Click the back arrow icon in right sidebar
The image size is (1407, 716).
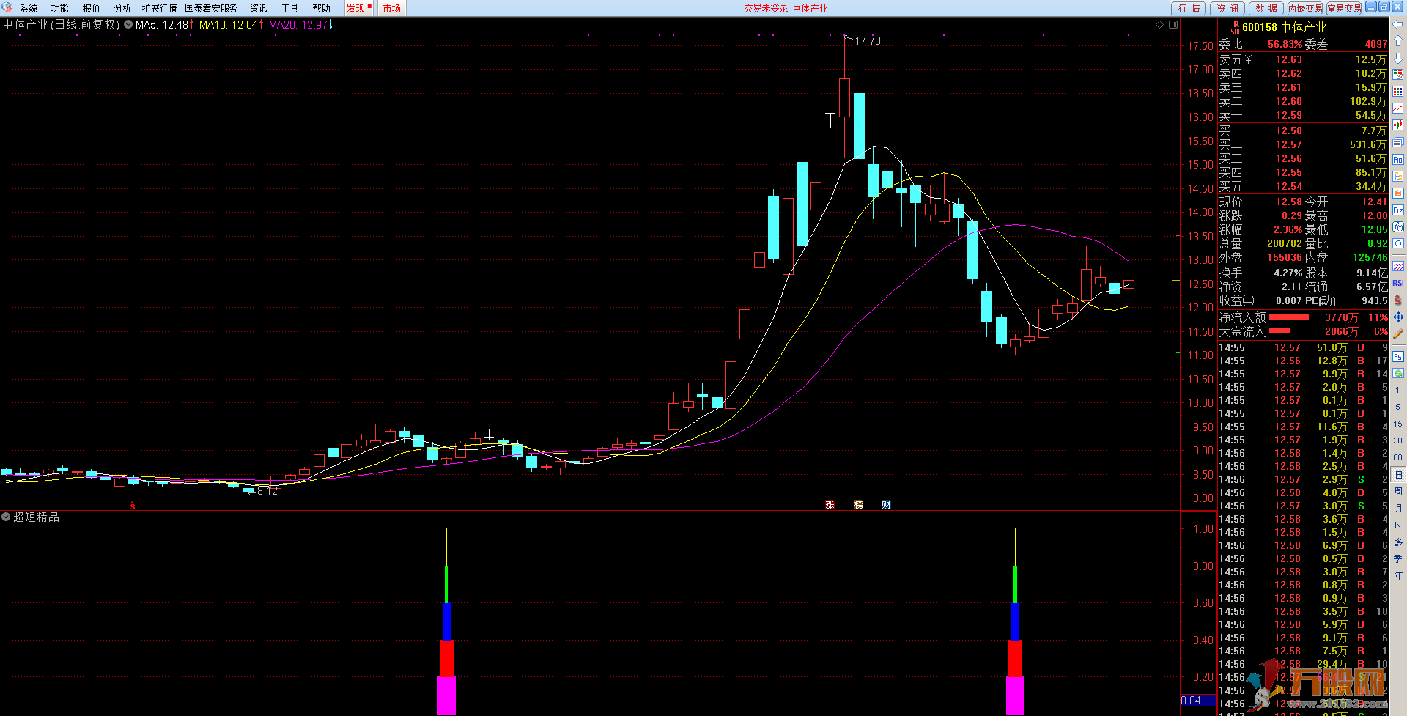(x=1398, y=24)
